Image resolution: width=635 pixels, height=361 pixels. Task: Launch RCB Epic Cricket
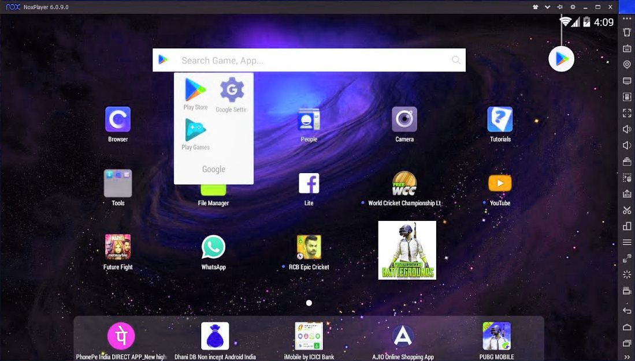(309, 247)
